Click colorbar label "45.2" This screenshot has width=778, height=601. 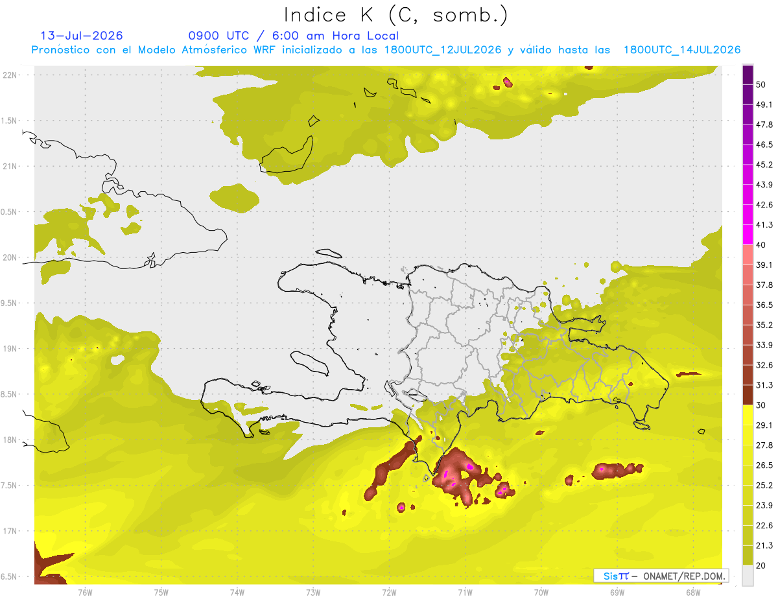point(764,165)
